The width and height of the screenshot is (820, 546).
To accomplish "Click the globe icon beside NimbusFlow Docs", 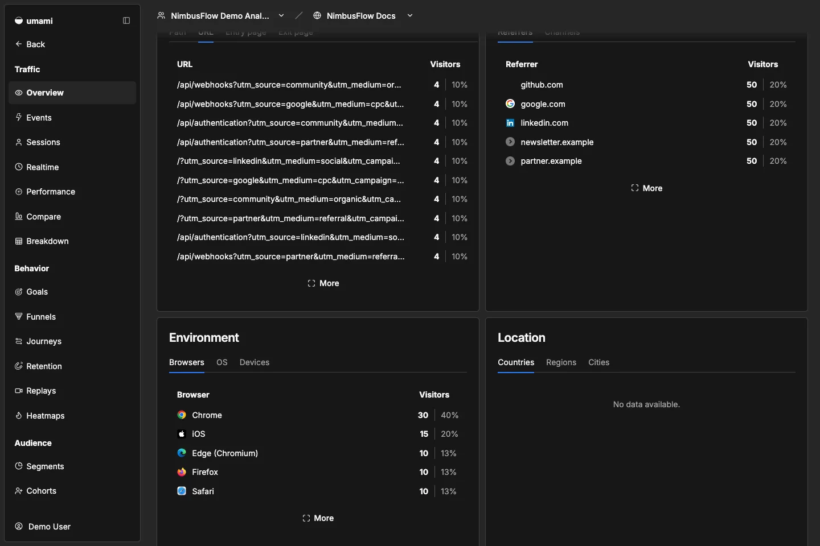I will pos(317,15).
